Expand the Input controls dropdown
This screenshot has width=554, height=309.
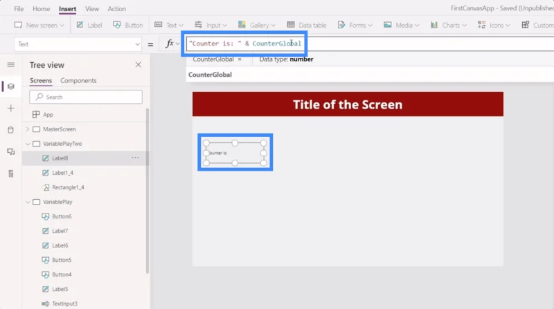point(211,25)
